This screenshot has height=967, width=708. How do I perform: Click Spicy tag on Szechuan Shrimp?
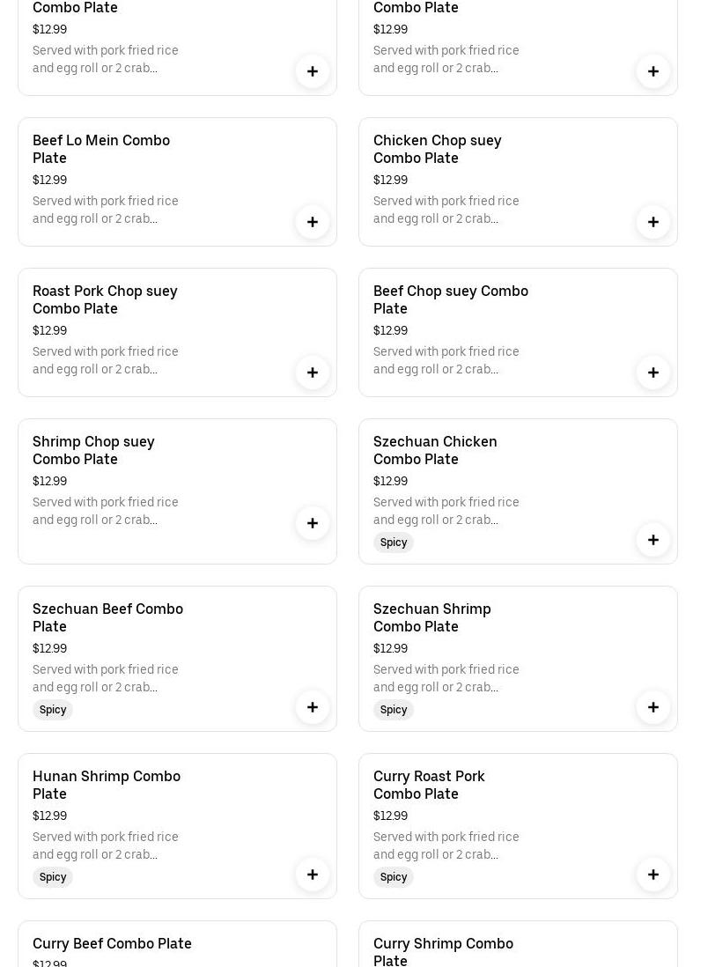394,710
